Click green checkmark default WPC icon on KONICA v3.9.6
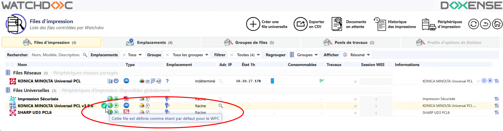The image size is (503, 131). point(104,105)
